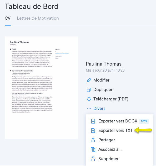The width and height of the screenshot is (156, 166).
Task: Click the Modifier link
Action: tap(102, 80)
